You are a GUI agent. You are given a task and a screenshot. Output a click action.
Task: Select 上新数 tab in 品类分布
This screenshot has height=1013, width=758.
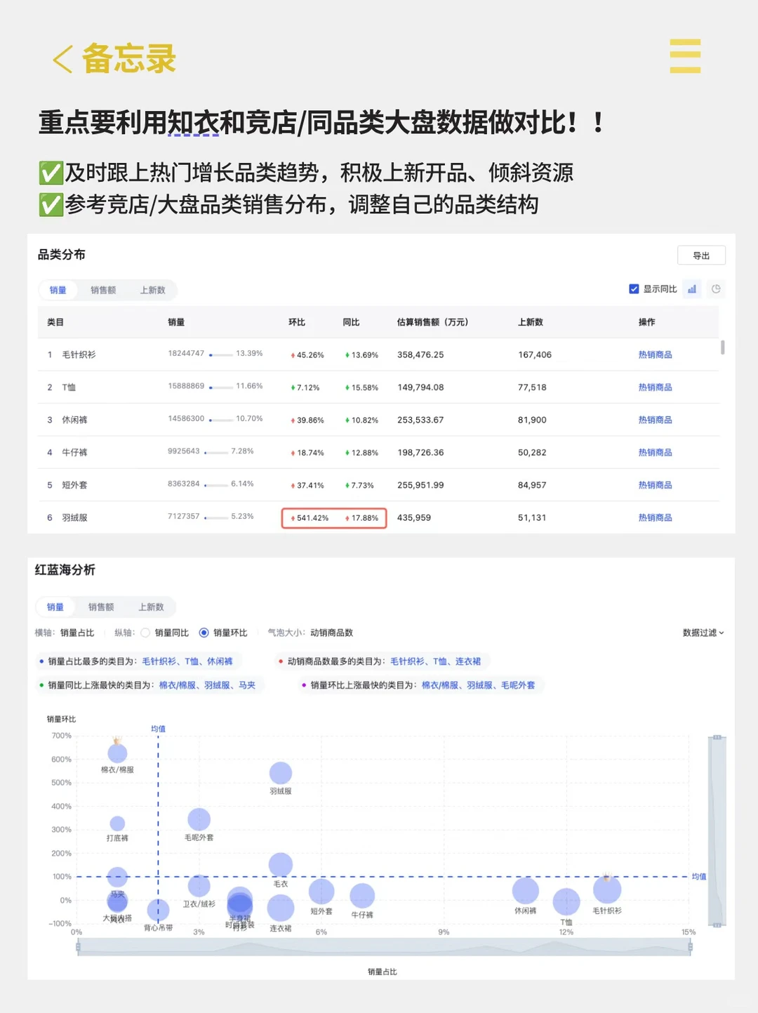click(x=152, y=290)
